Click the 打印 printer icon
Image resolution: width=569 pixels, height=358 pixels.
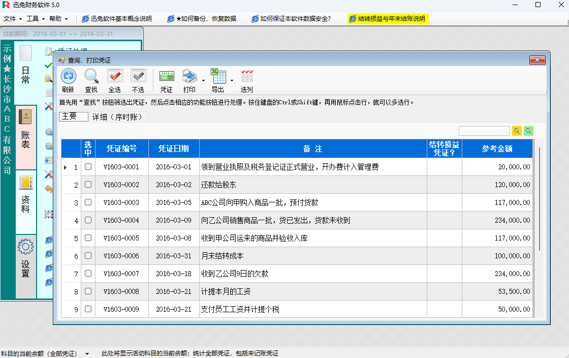(189, 77)
